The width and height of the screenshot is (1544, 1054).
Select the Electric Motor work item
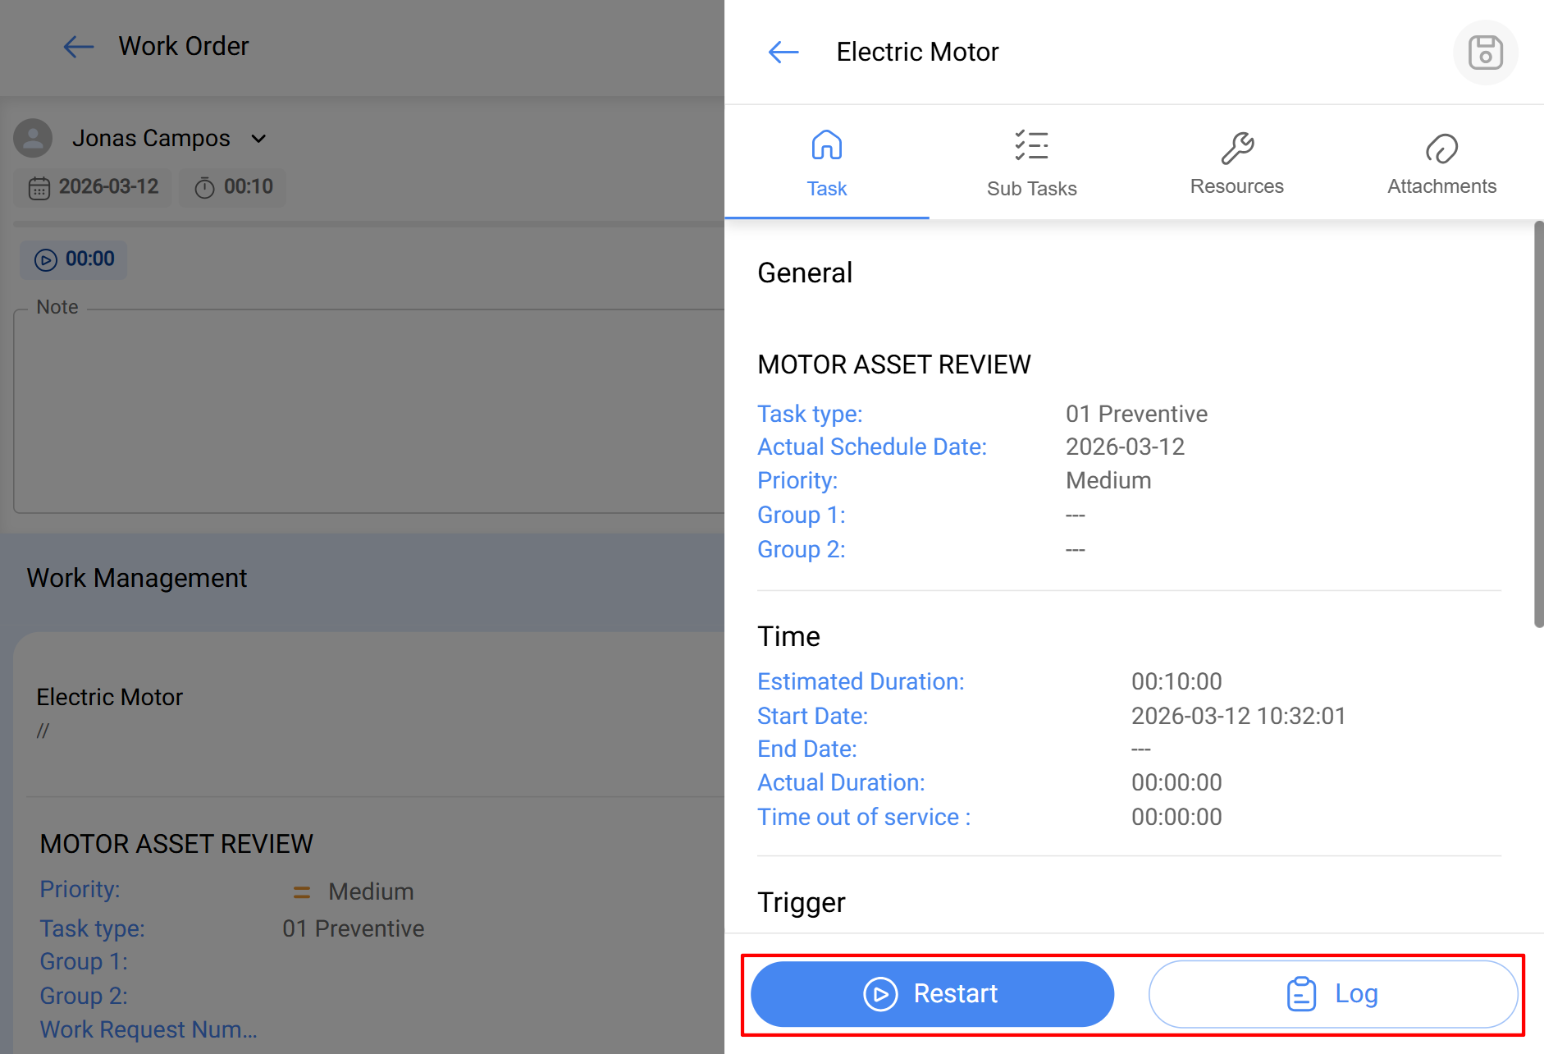(x=110, y=697)
